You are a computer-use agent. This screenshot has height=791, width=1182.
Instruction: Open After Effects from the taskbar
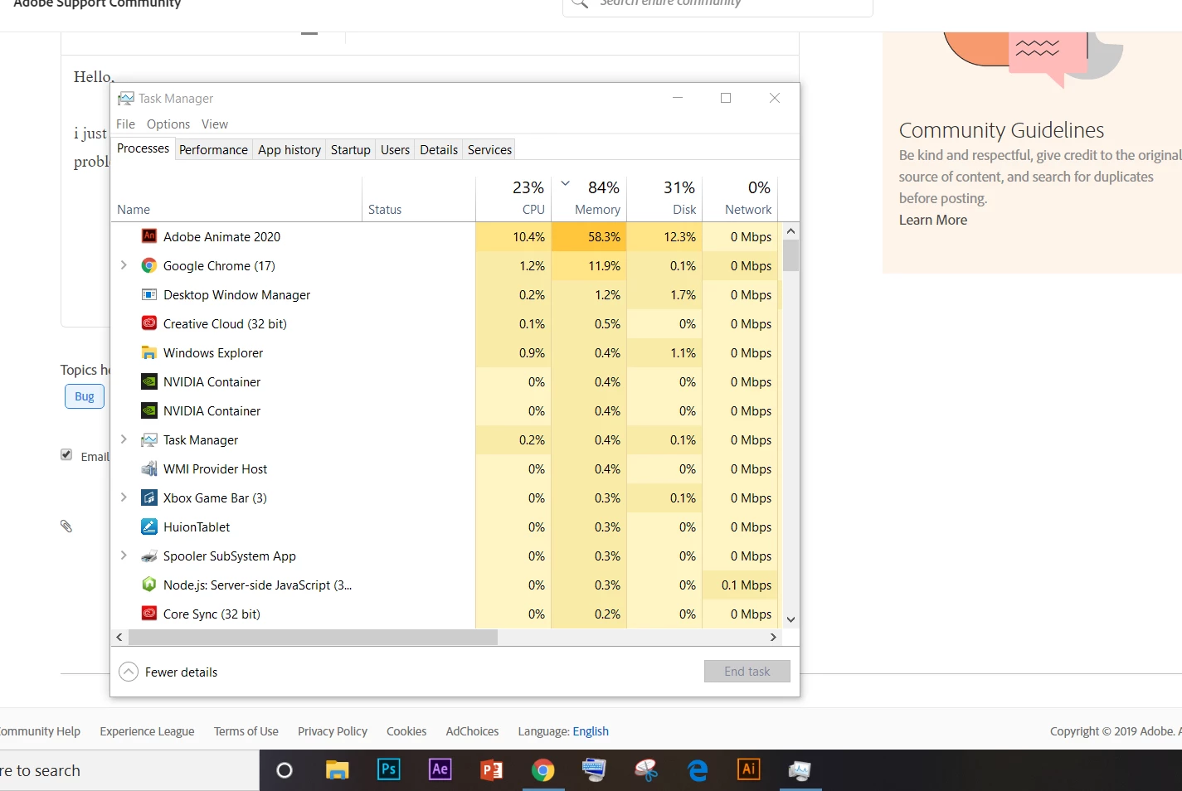(x=440, y=769)
